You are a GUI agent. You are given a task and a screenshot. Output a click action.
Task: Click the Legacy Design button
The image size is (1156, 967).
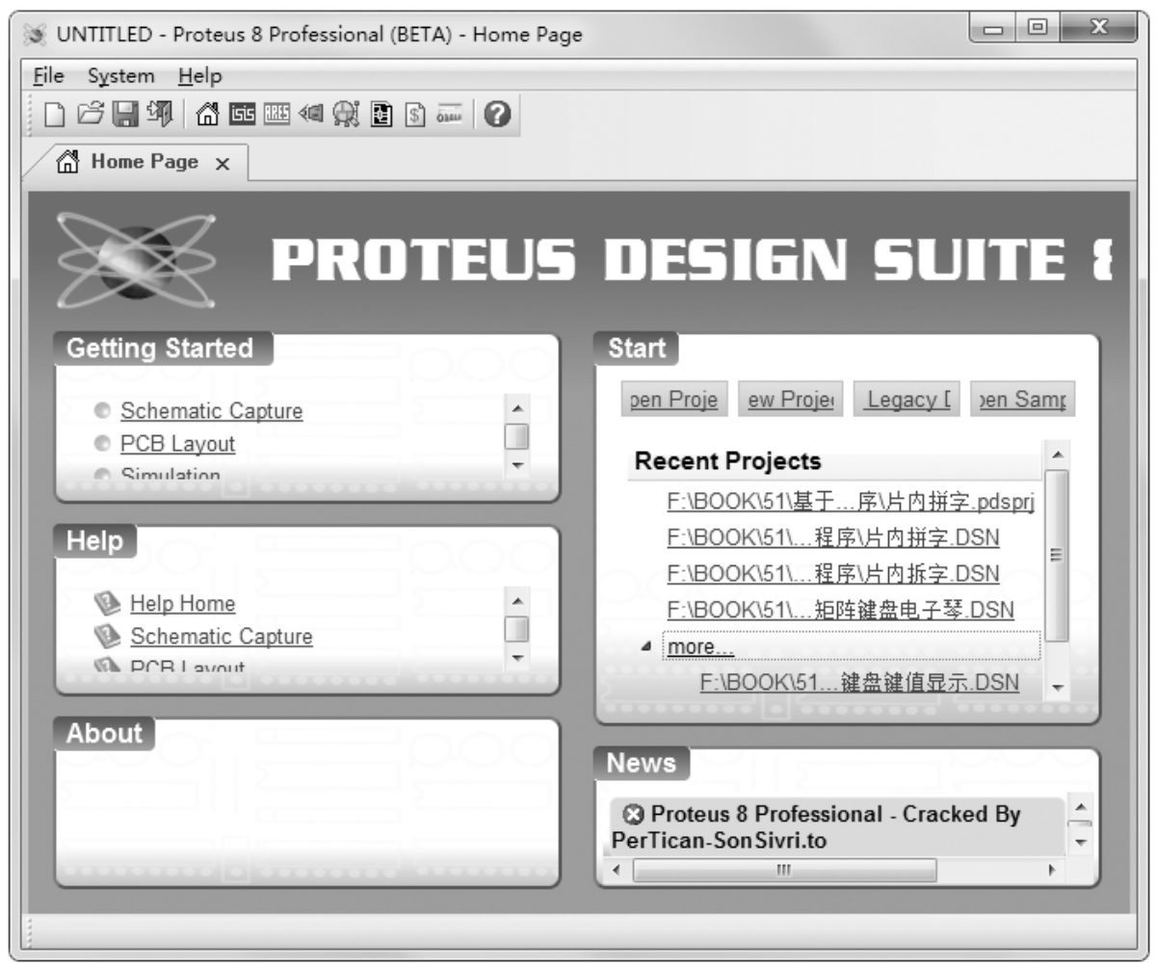click(x=907, y=399)
